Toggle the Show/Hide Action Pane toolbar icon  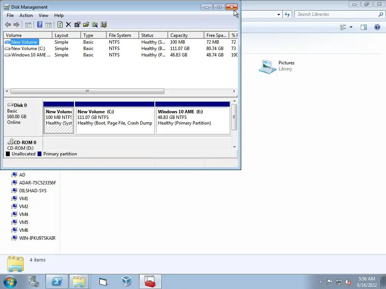tap(49, 24)
